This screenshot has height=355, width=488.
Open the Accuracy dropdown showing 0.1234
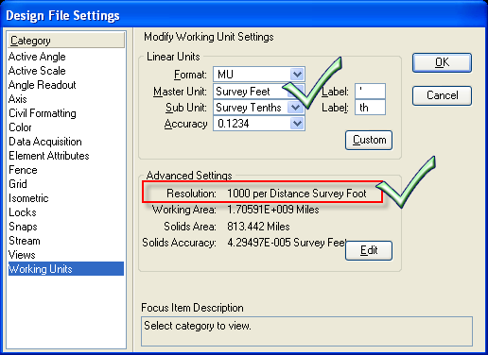tap(259, 124)
